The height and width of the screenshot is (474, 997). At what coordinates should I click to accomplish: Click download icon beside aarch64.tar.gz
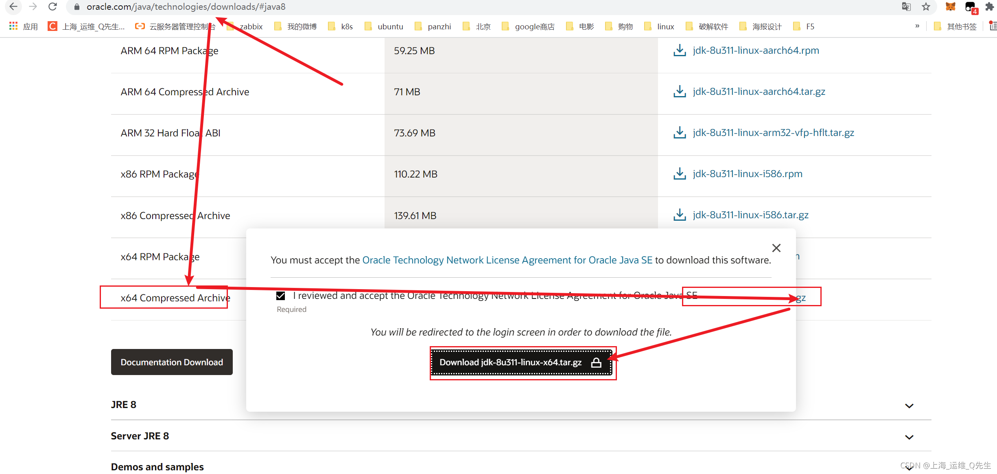pyautogui.click(x=680, y=92)
